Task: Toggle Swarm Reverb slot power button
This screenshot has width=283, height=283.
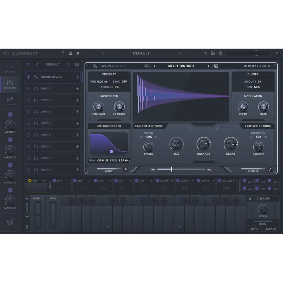Action: pos(29,77)
